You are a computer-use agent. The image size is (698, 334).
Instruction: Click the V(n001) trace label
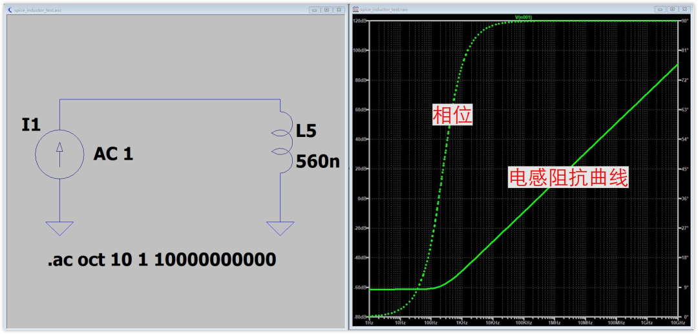coord(523,17)
